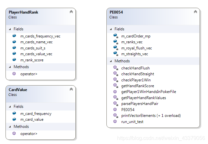
Task: Click field icon beside m_card_frequency
Action: pyautogui.click(x=14, y=113)
